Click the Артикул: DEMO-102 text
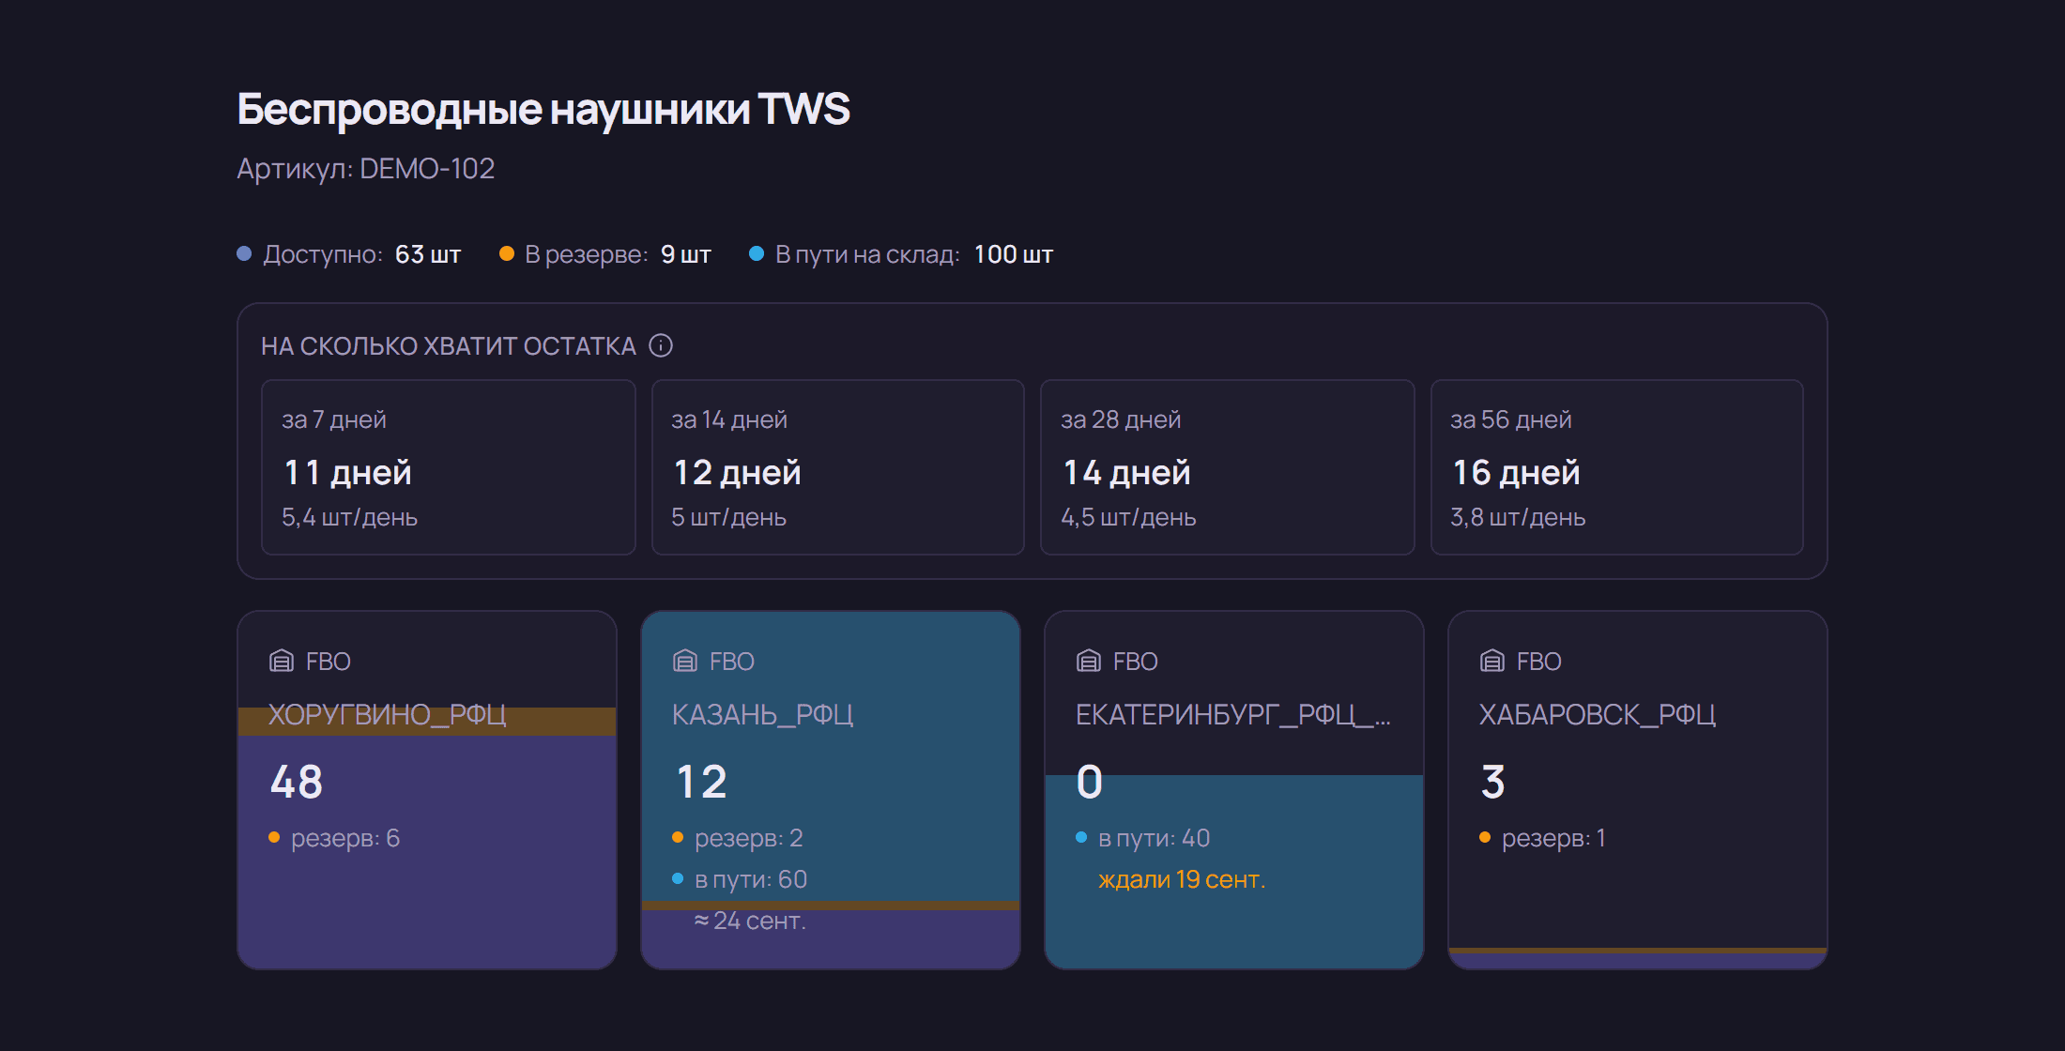The height and width of the screenshot is (1051, 2065). tap(366, 169)
